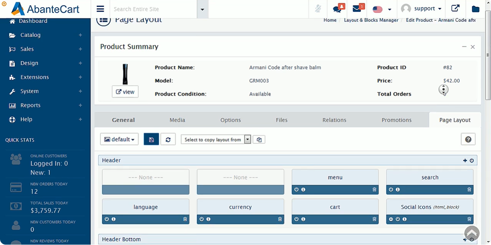
Task: Follow the Layout & Blocks Manager breadcrumb link
Action: click(371, 20)
